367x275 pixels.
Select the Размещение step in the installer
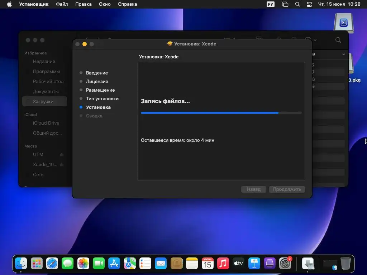tap(100, 90)
